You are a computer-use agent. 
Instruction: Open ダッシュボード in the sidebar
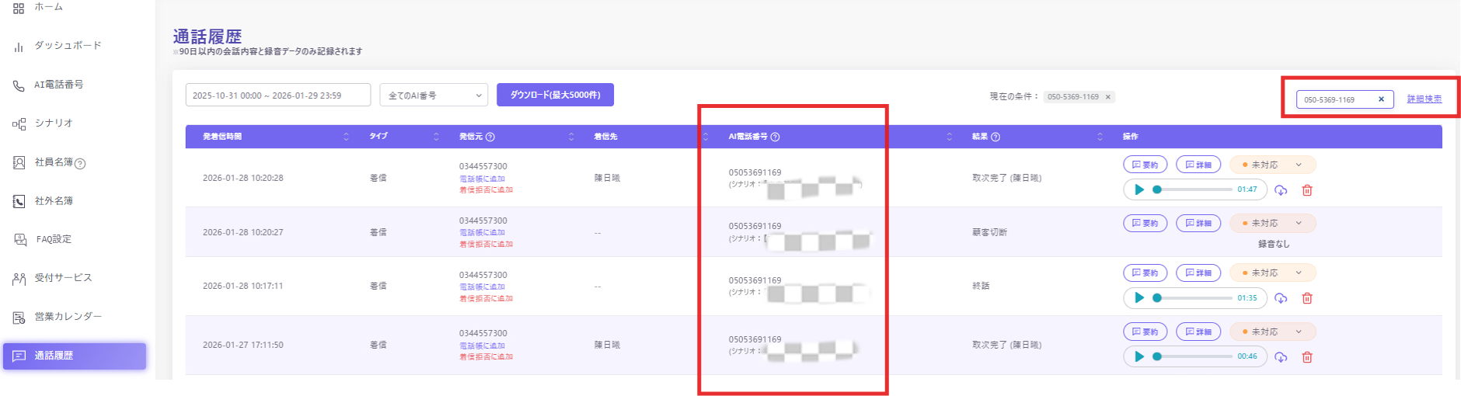(x=68, y=46)
